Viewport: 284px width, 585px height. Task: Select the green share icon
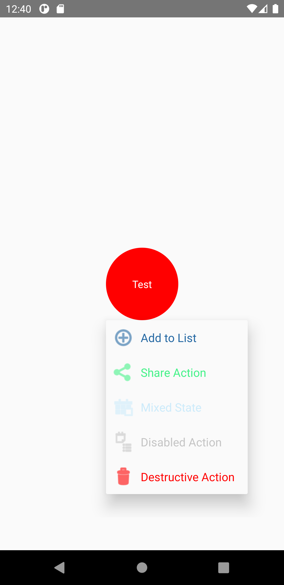pyautogui.click(x=123, y=373)
